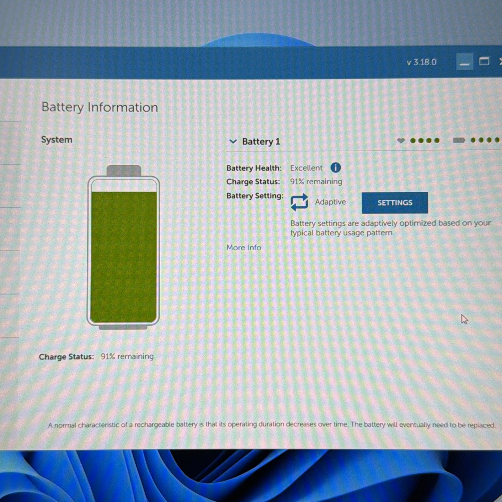Click the 'Adaptive' setting label
Image resolution: width=502 pixels, height=502 pixels.
coord(330,202)
